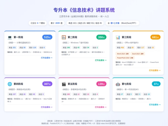Screen dimensions: 168x126
Task: Click the 37 count badge
Action: [x=156, y=84]
